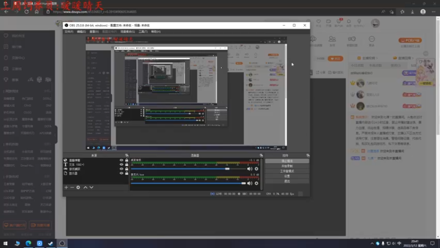Reload the browser page
The width and height of the screenshot is (440, 248).
coord(26,12)
